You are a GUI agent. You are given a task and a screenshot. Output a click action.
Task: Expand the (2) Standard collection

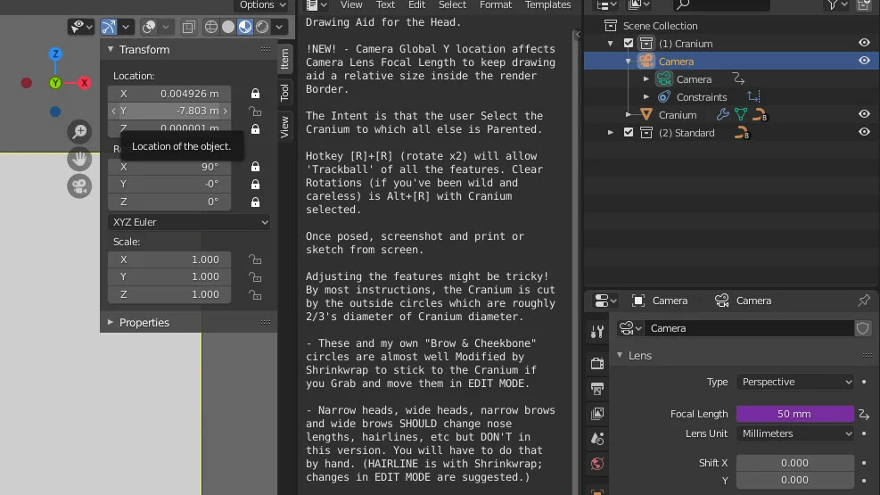611,133
